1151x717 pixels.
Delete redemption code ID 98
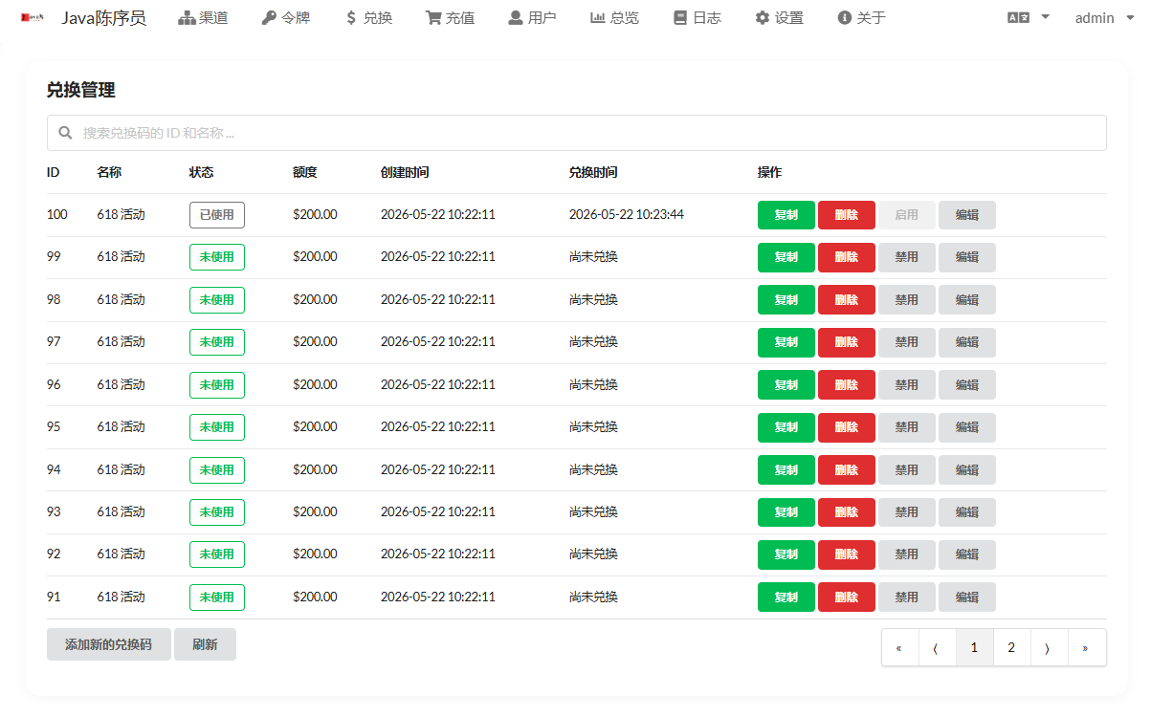click(847, 299)
